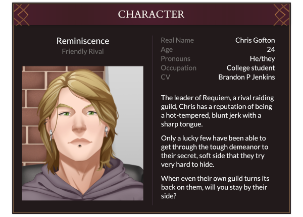303x217 pixels.
Task: Click the Pronouns label
Action: coord(175,58)
